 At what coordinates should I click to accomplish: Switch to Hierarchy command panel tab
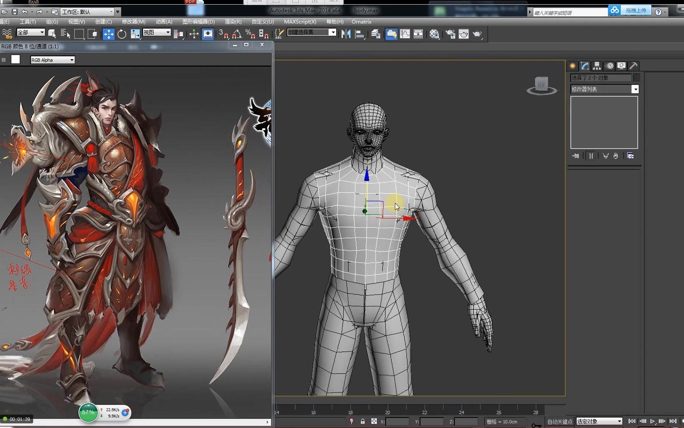point(597,66)
